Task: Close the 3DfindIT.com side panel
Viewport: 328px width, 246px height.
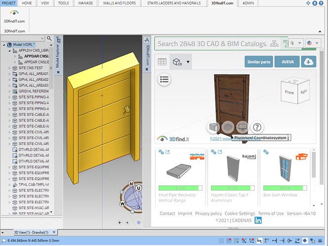Action: [x=147, y=69]
